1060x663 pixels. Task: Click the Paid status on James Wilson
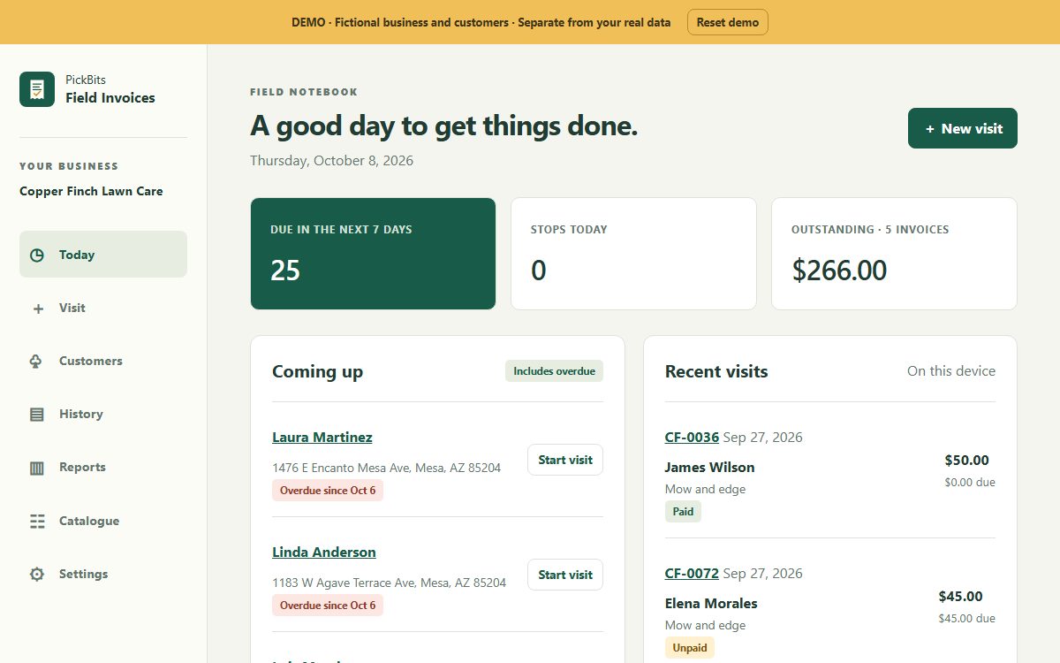point(683,511)
